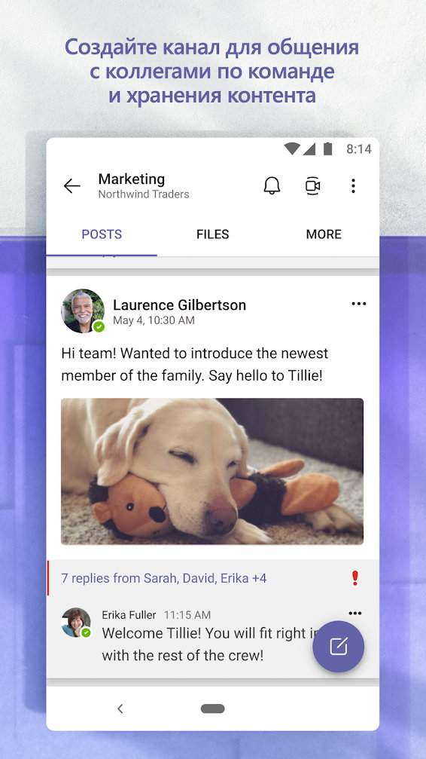
Task: Tap the Marketing channel title
Action: pos(132,179)
